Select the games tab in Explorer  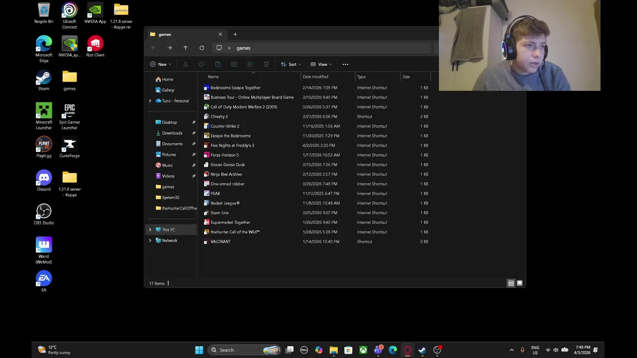pos(186,34)
